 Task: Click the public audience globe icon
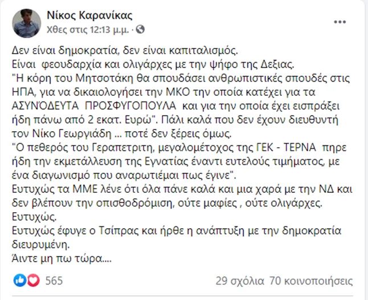coord(141,29)
